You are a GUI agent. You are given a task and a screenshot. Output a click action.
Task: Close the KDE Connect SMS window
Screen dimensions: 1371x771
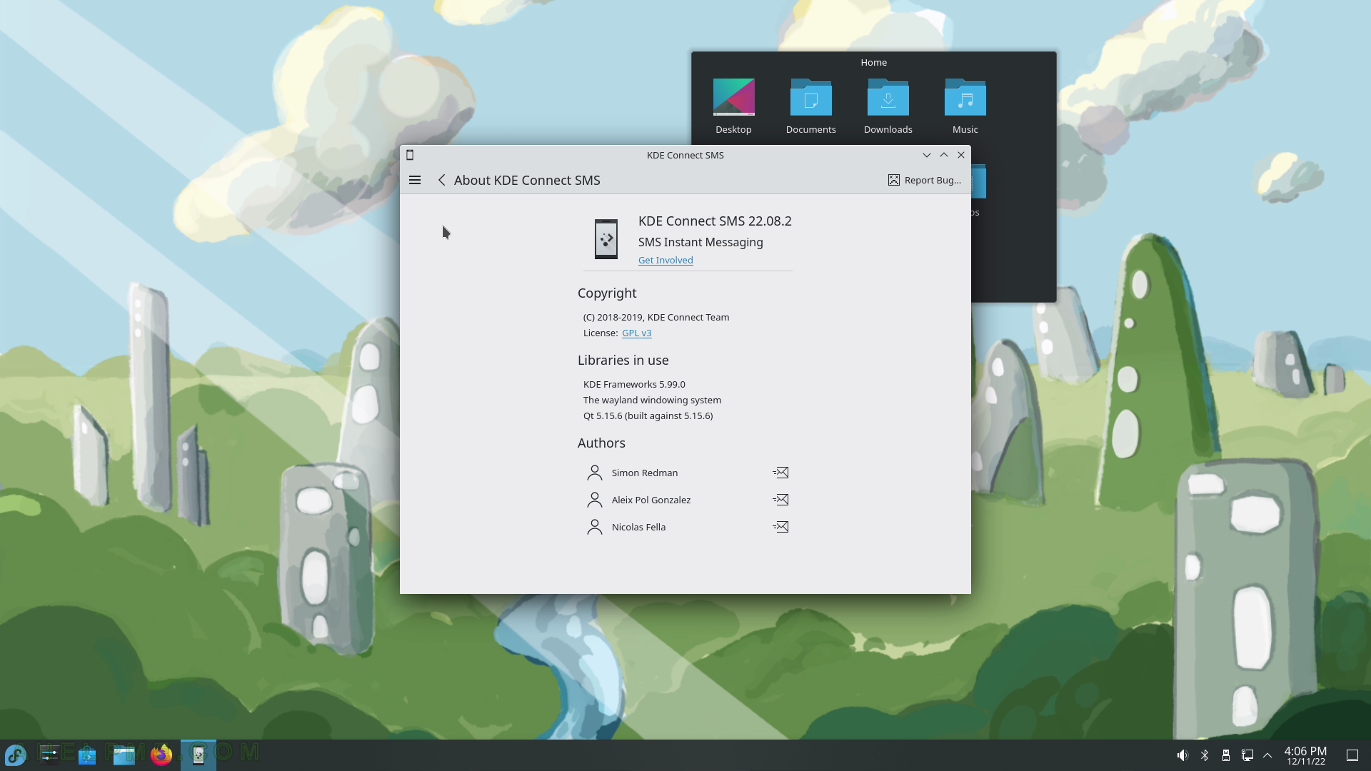[960, 155]
